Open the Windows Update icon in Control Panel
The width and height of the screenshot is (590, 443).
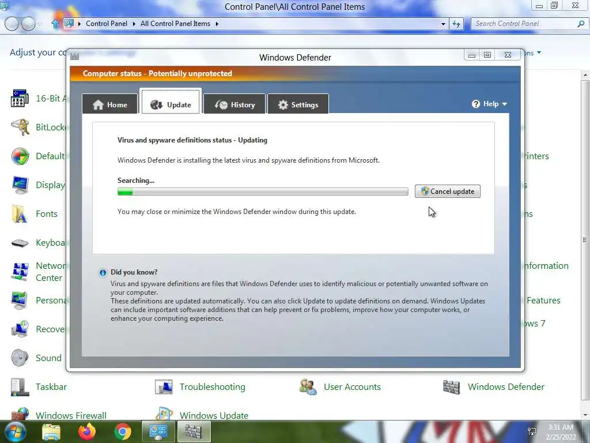pyautogui.click(x=164, y=414)
